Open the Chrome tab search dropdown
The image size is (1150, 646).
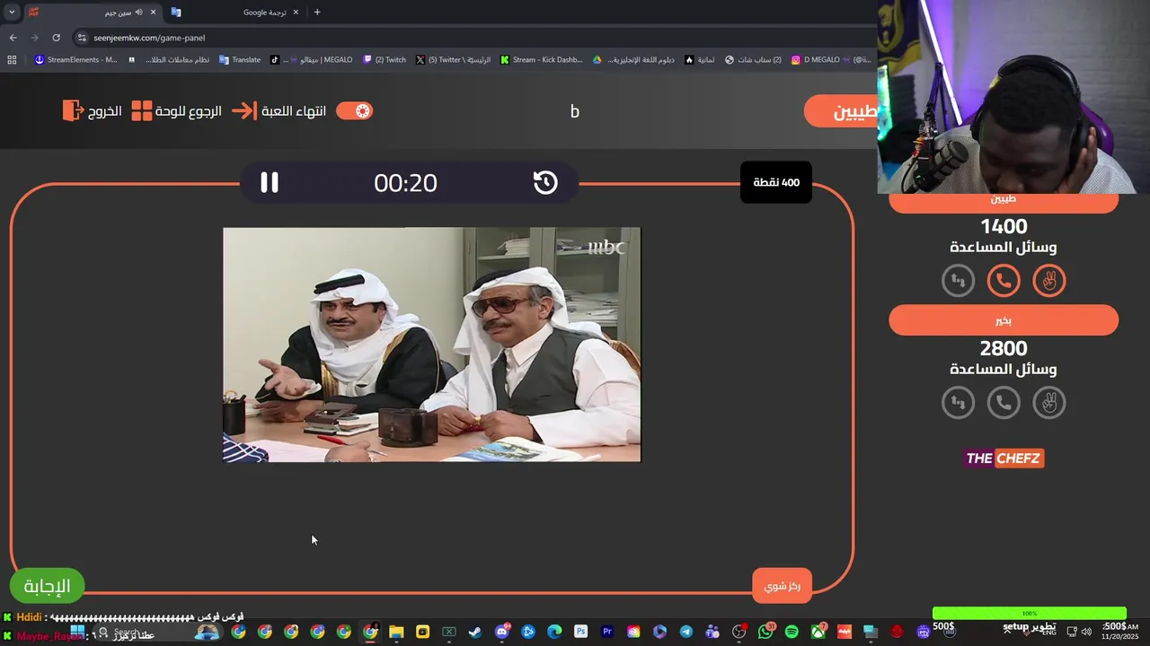point(12,13)
